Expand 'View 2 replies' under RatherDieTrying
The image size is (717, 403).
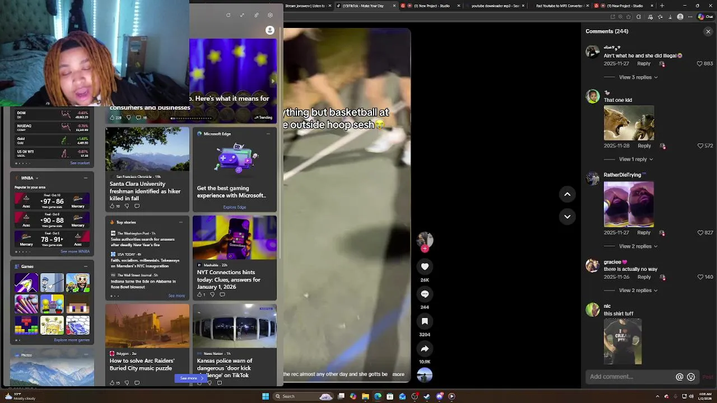tap(638, 246)
